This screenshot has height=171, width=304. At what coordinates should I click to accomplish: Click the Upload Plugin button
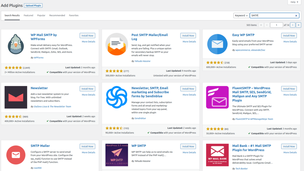point(33,5)
